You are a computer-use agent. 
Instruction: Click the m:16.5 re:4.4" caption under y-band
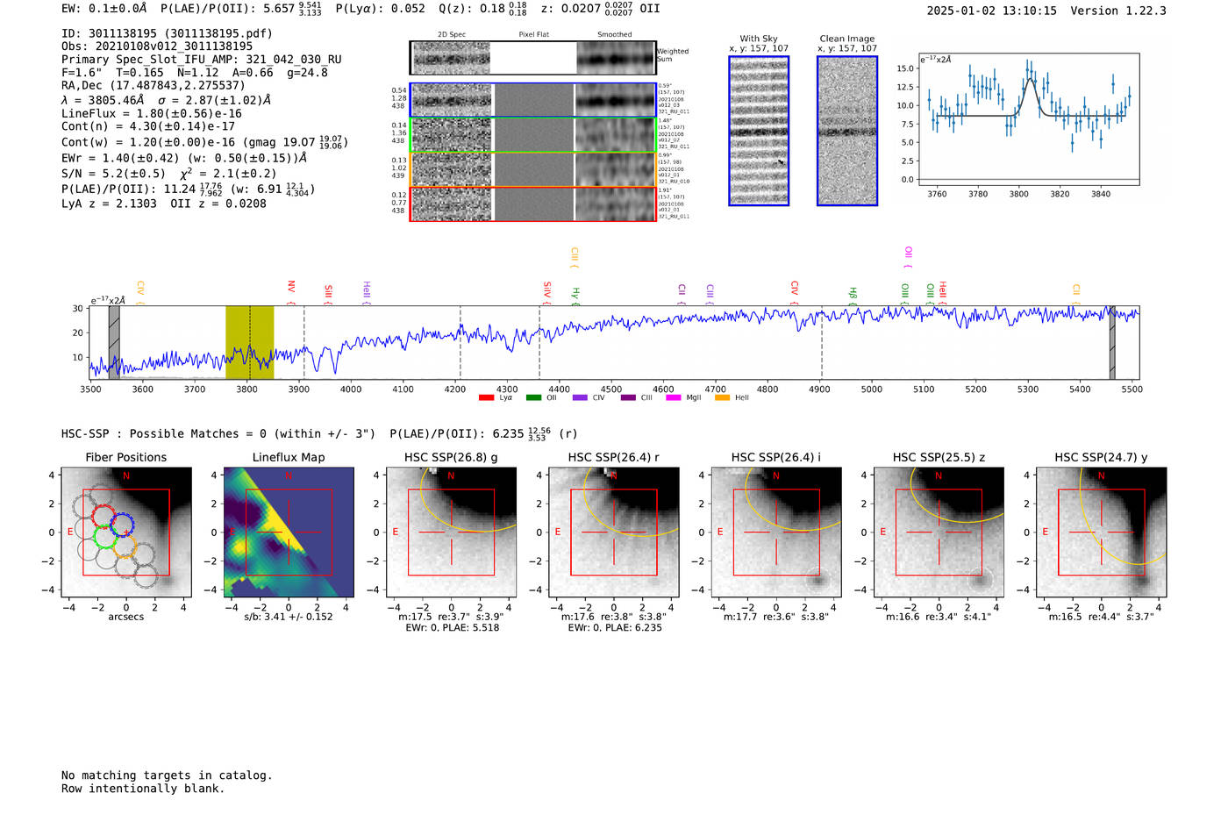(1102, 617)
